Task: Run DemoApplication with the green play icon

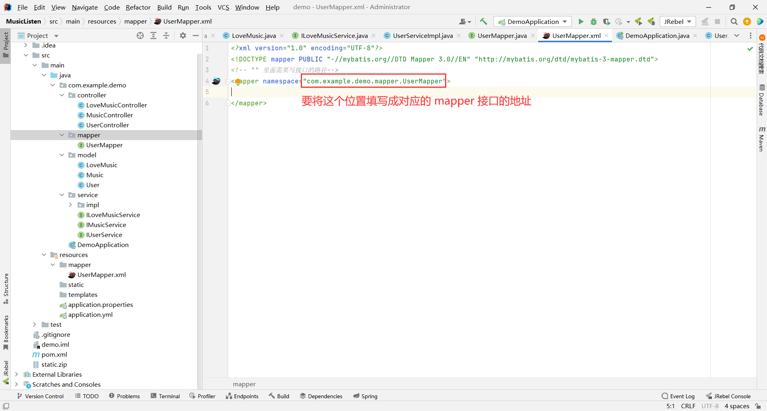Action: [581, 22]
